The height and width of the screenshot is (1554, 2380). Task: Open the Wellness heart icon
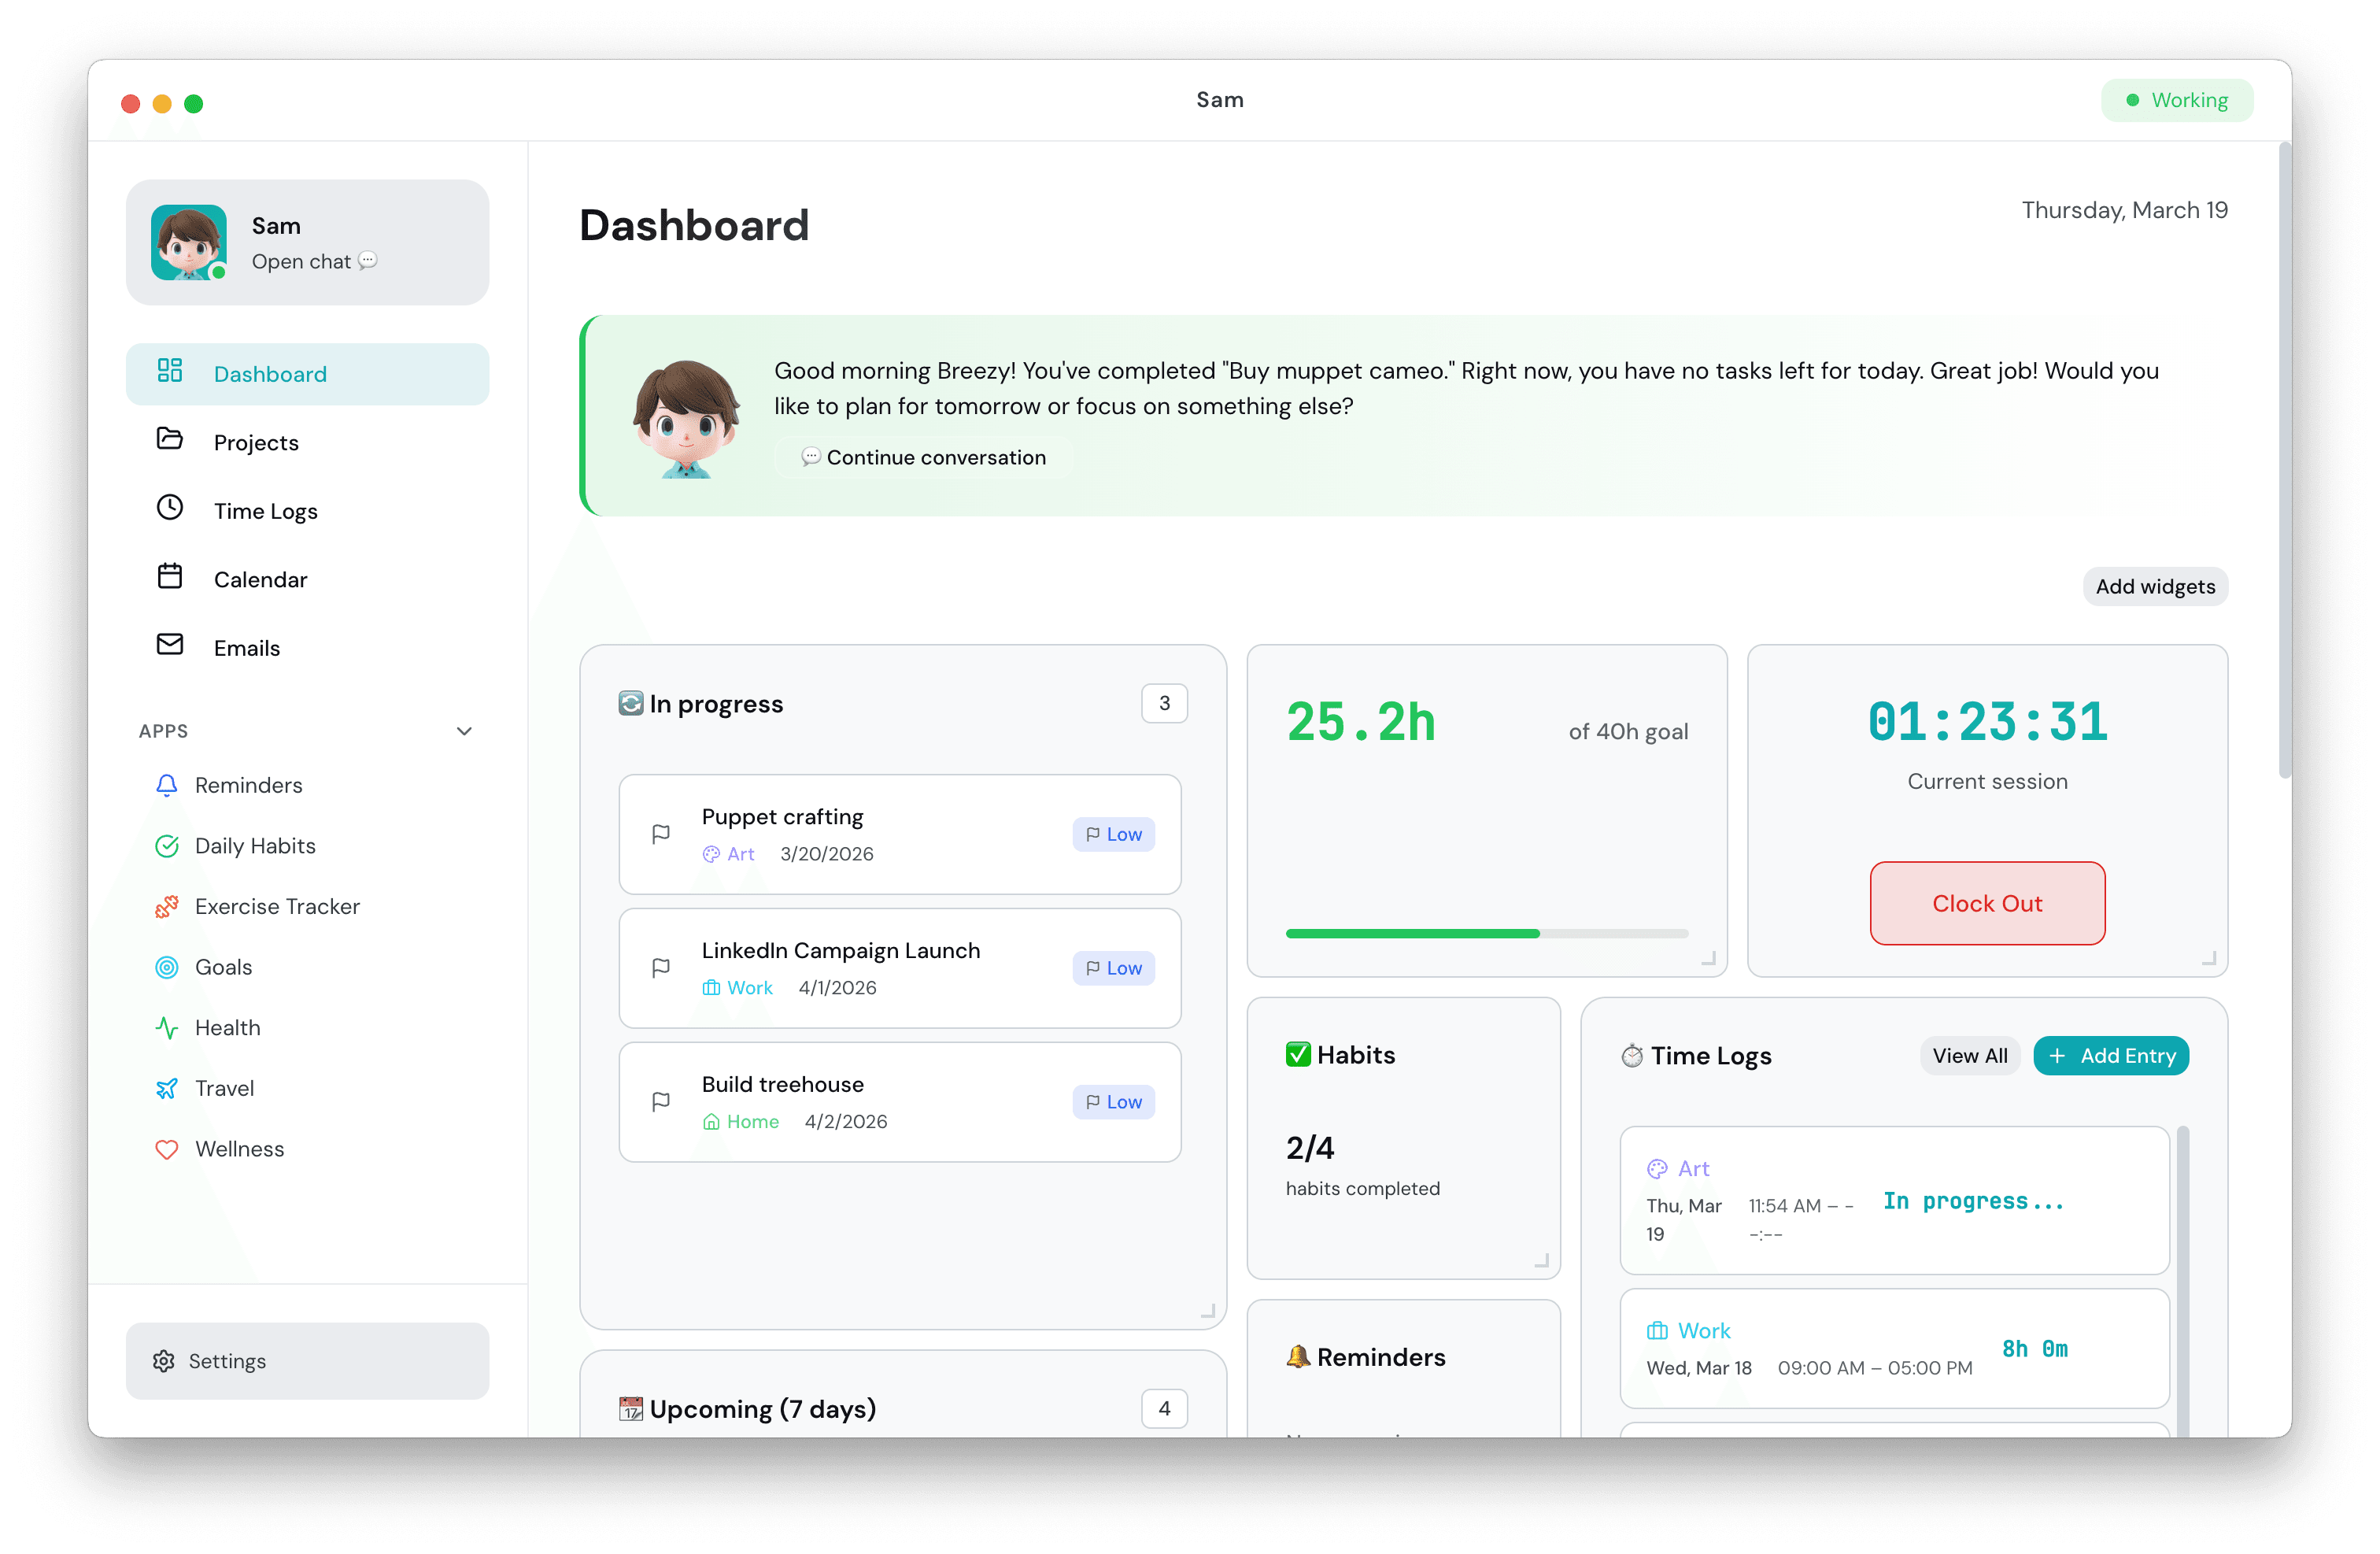point(167,1149)
